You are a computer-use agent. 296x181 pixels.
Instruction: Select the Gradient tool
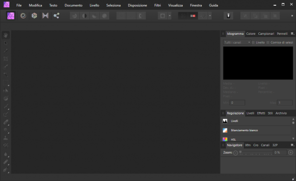coord(6,98)
